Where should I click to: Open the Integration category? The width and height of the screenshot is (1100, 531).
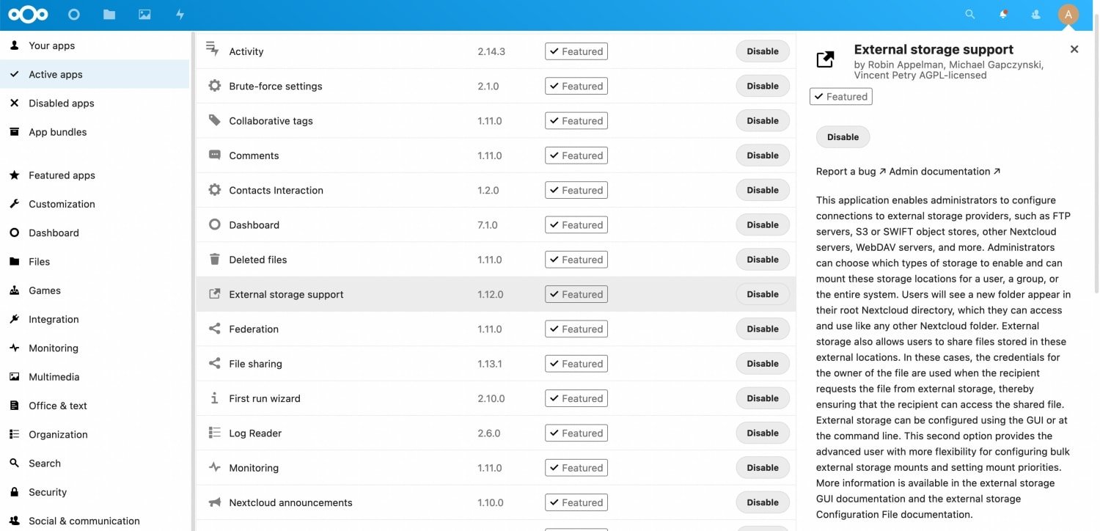95,319
